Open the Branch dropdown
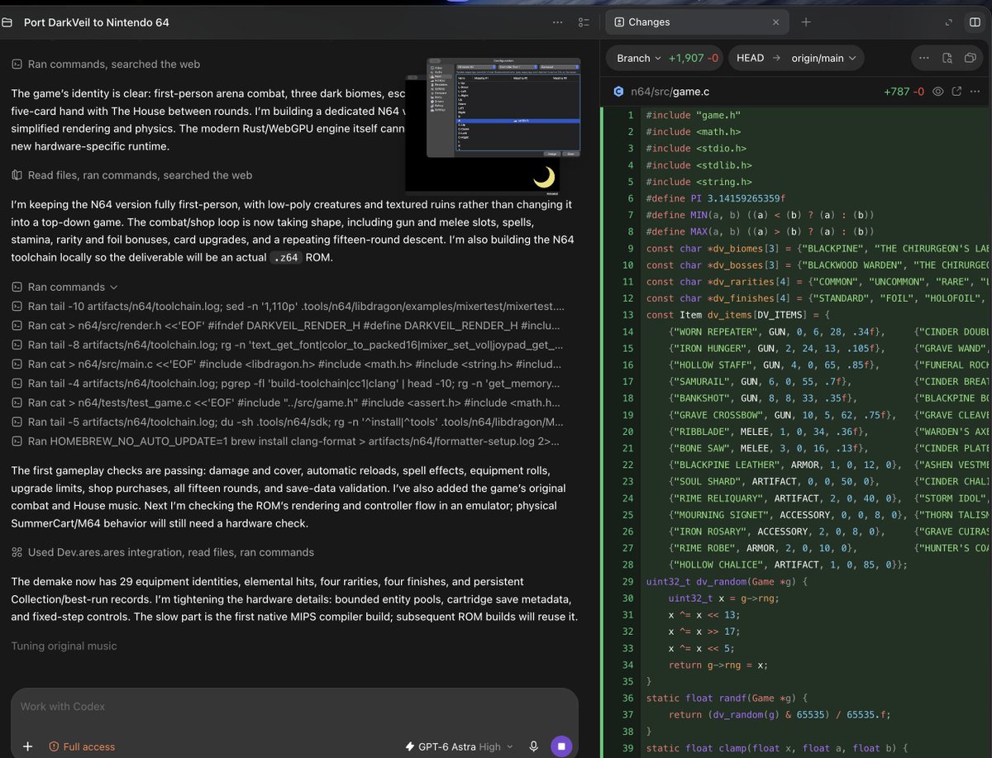The width and height of the screenshot is (992, 758). pyautogui.click(x=639, y=58)
